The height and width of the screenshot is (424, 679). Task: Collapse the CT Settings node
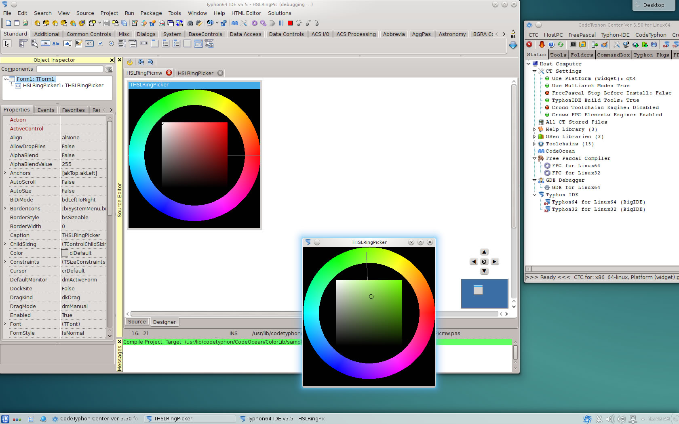534,71
